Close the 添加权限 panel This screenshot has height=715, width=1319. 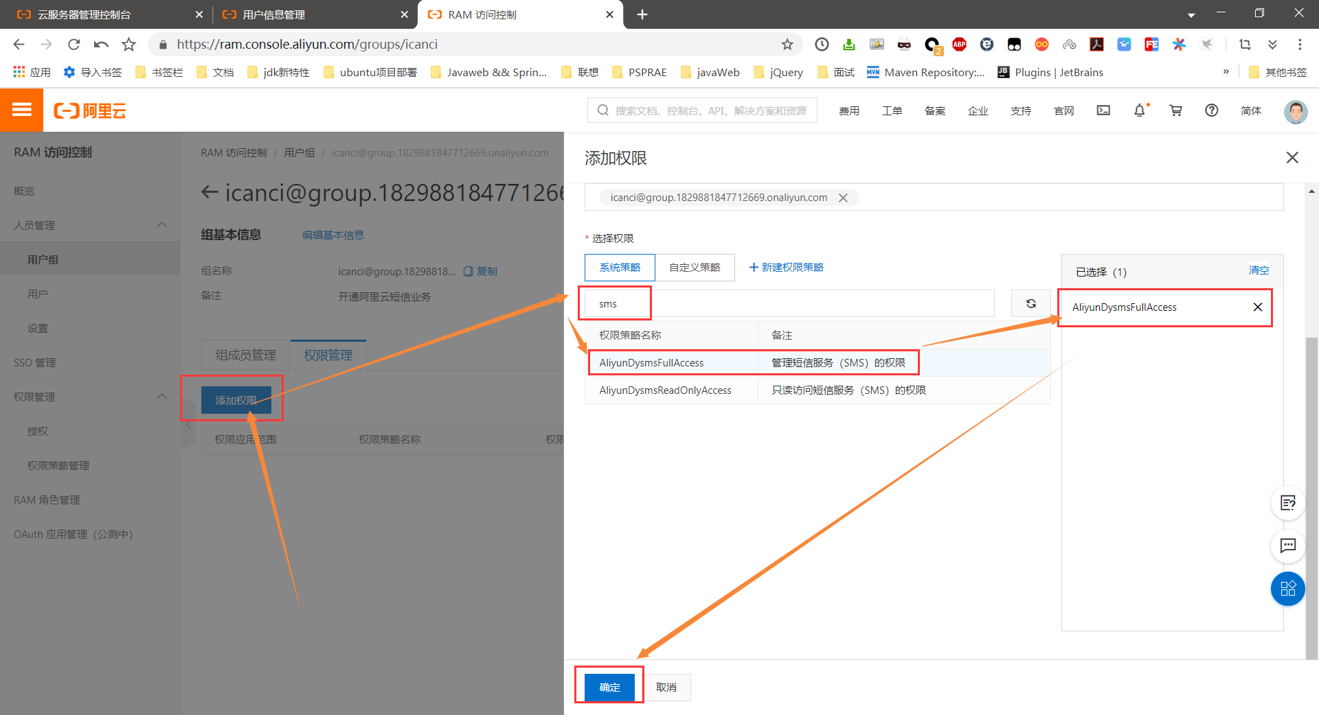[1292, 158]
